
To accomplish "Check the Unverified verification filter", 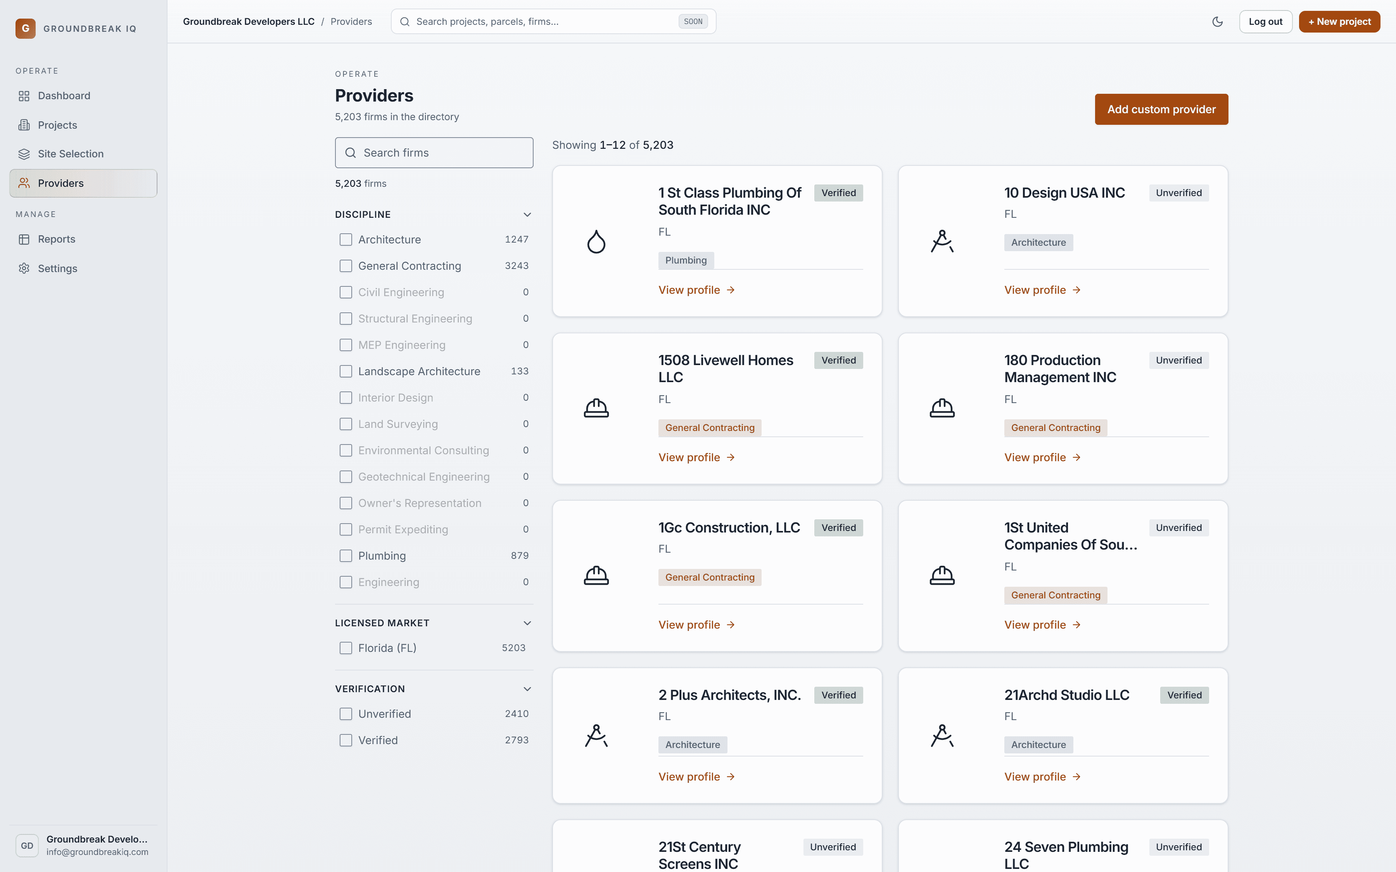I will click(x=346, y=714).
